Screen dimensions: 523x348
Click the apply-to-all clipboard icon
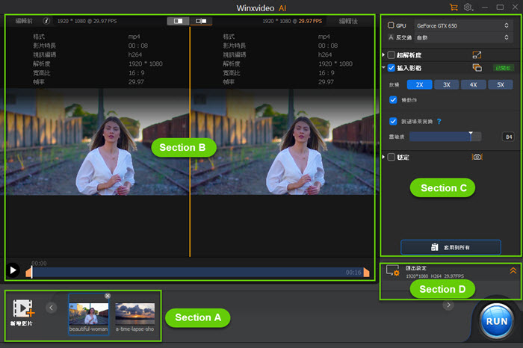[x=435, y=247]
